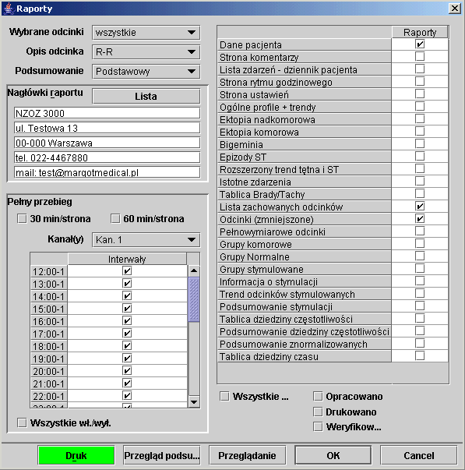Image resolution: width=465 pixels, height=470 pixels.
Task: Close the Raporty dialog window
Action: point(455,8)
